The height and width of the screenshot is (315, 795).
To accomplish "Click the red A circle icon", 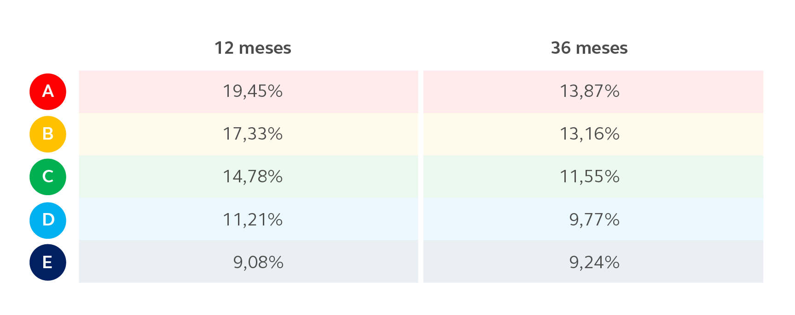I will click(x=48, y=92).
